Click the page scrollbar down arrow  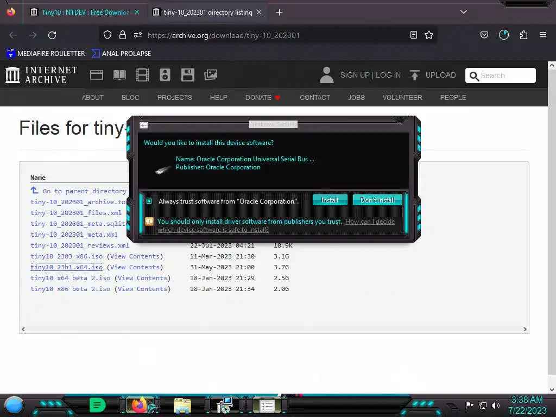coord(552,389)
